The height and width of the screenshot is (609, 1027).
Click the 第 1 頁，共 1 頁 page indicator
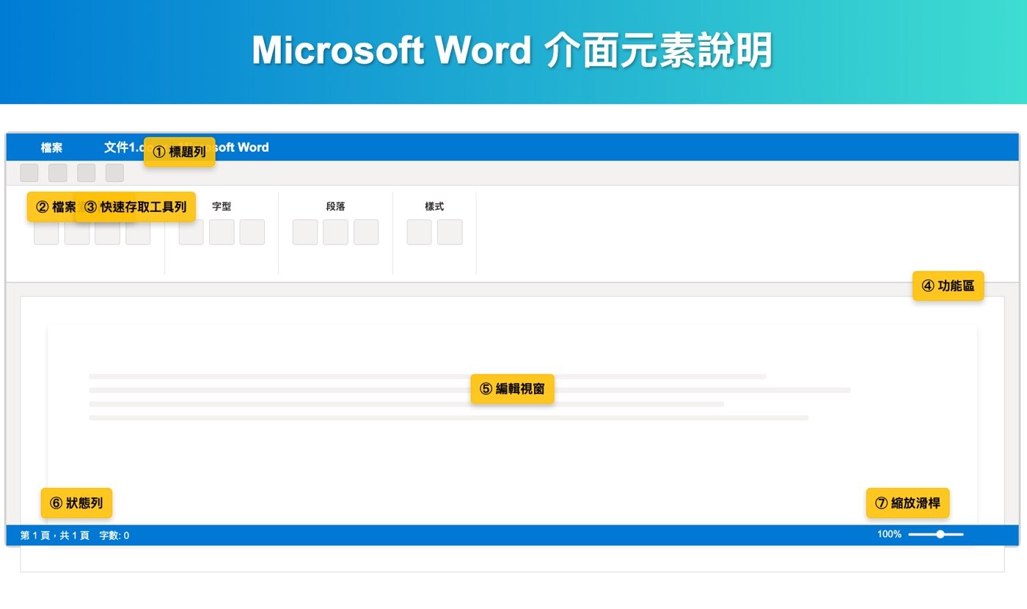point(55,536)
